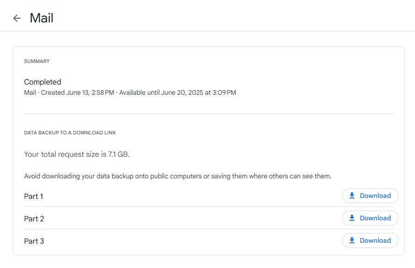Select the Part 2 row label
Image resolution: width=415 pixels, height=268 pixels.
click(34, 219)
